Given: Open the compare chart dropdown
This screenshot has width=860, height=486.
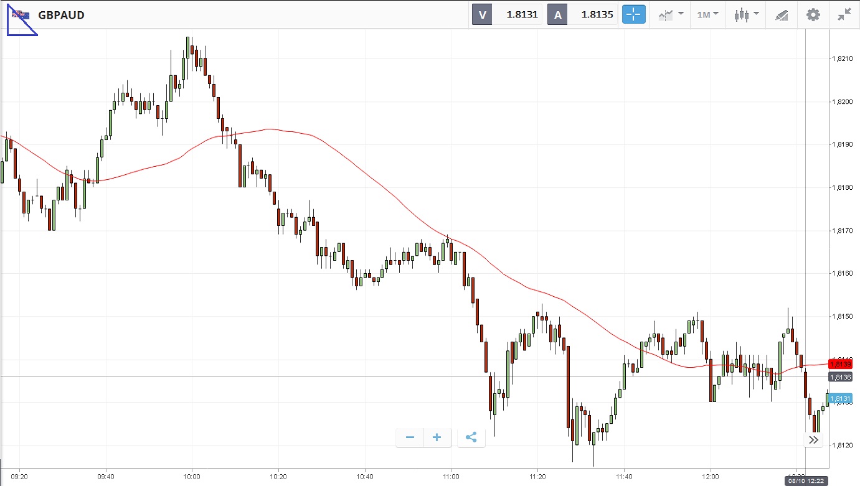Looking at the screenshot, I should 670,15.
